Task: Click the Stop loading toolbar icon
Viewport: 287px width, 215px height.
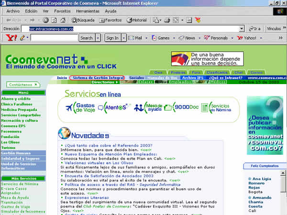Action: point(46,20)
